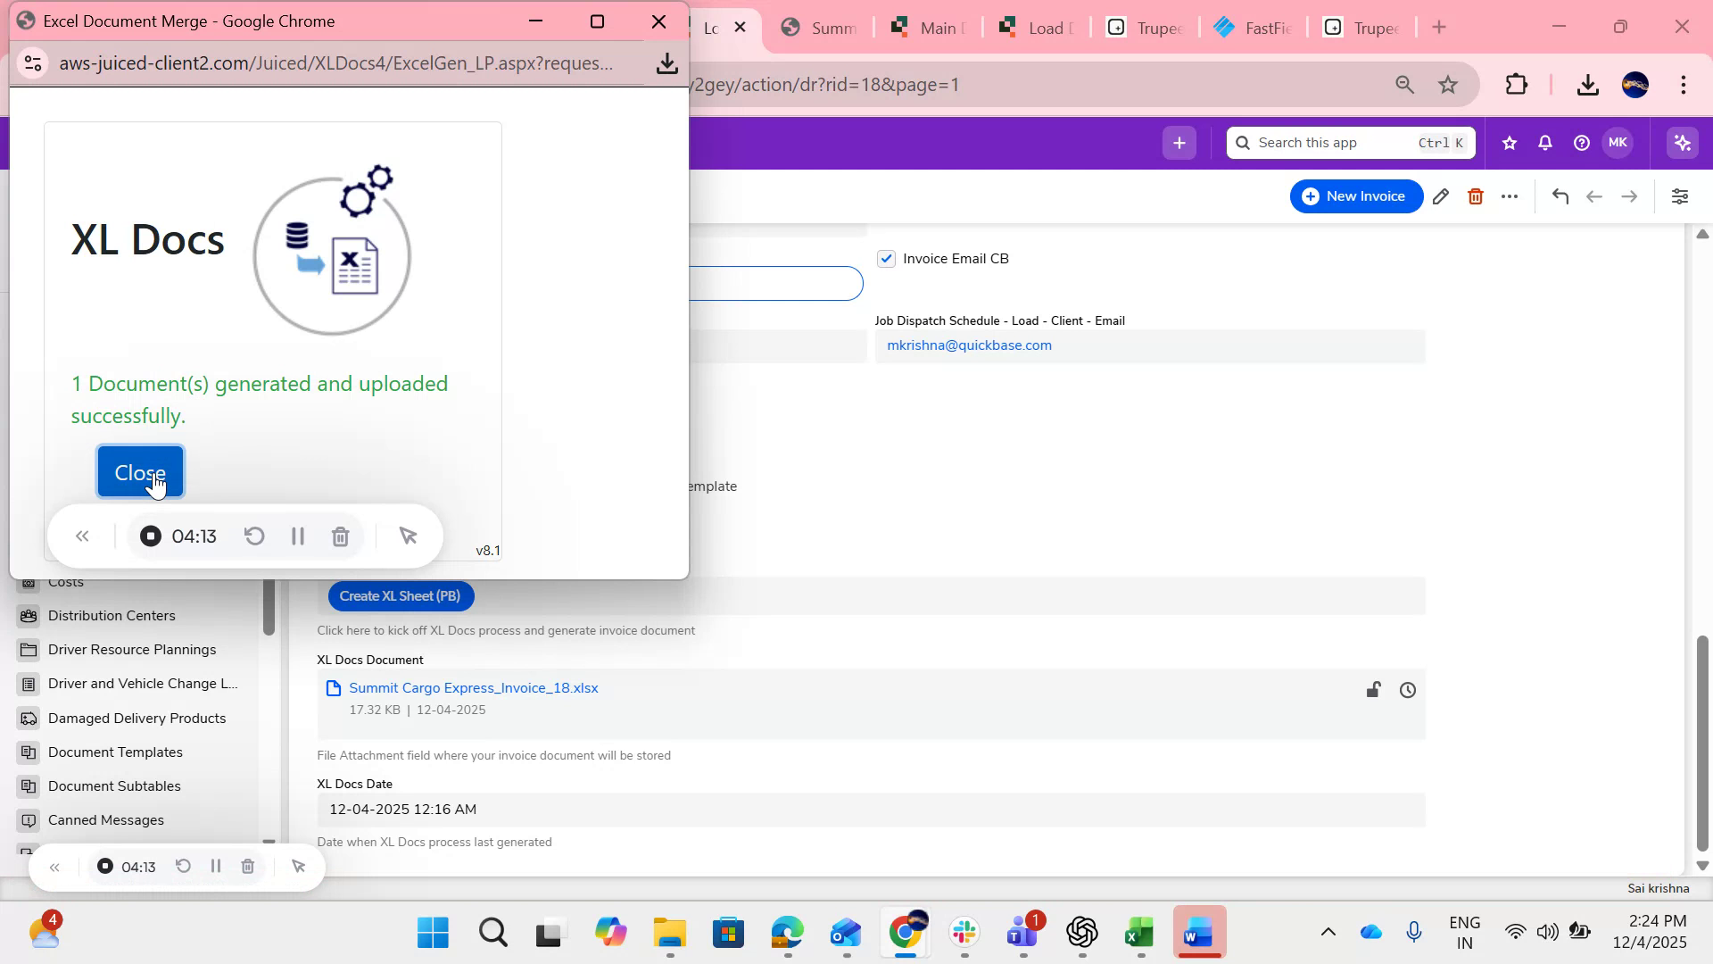Screen dimensions: 1713x964
Task: Show hidden system tray icons
Action: point(1328,932)
